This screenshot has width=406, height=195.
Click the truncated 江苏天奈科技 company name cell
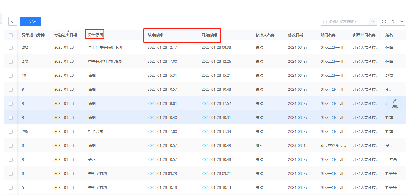click(x=365, y=47)
